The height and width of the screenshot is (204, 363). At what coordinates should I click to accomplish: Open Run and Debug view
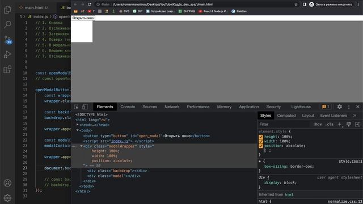click(x=7, y=54)
